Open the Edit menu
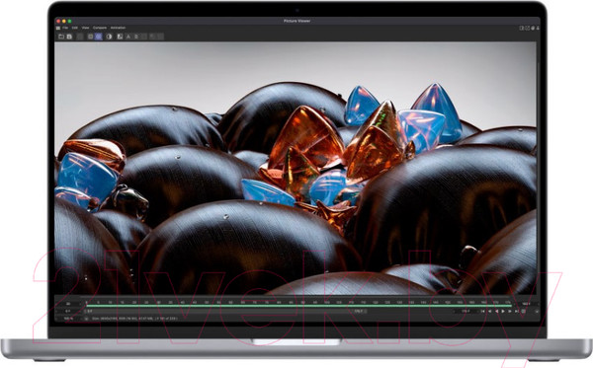Viewport: 593px width, 368px height. coord(75,28)
